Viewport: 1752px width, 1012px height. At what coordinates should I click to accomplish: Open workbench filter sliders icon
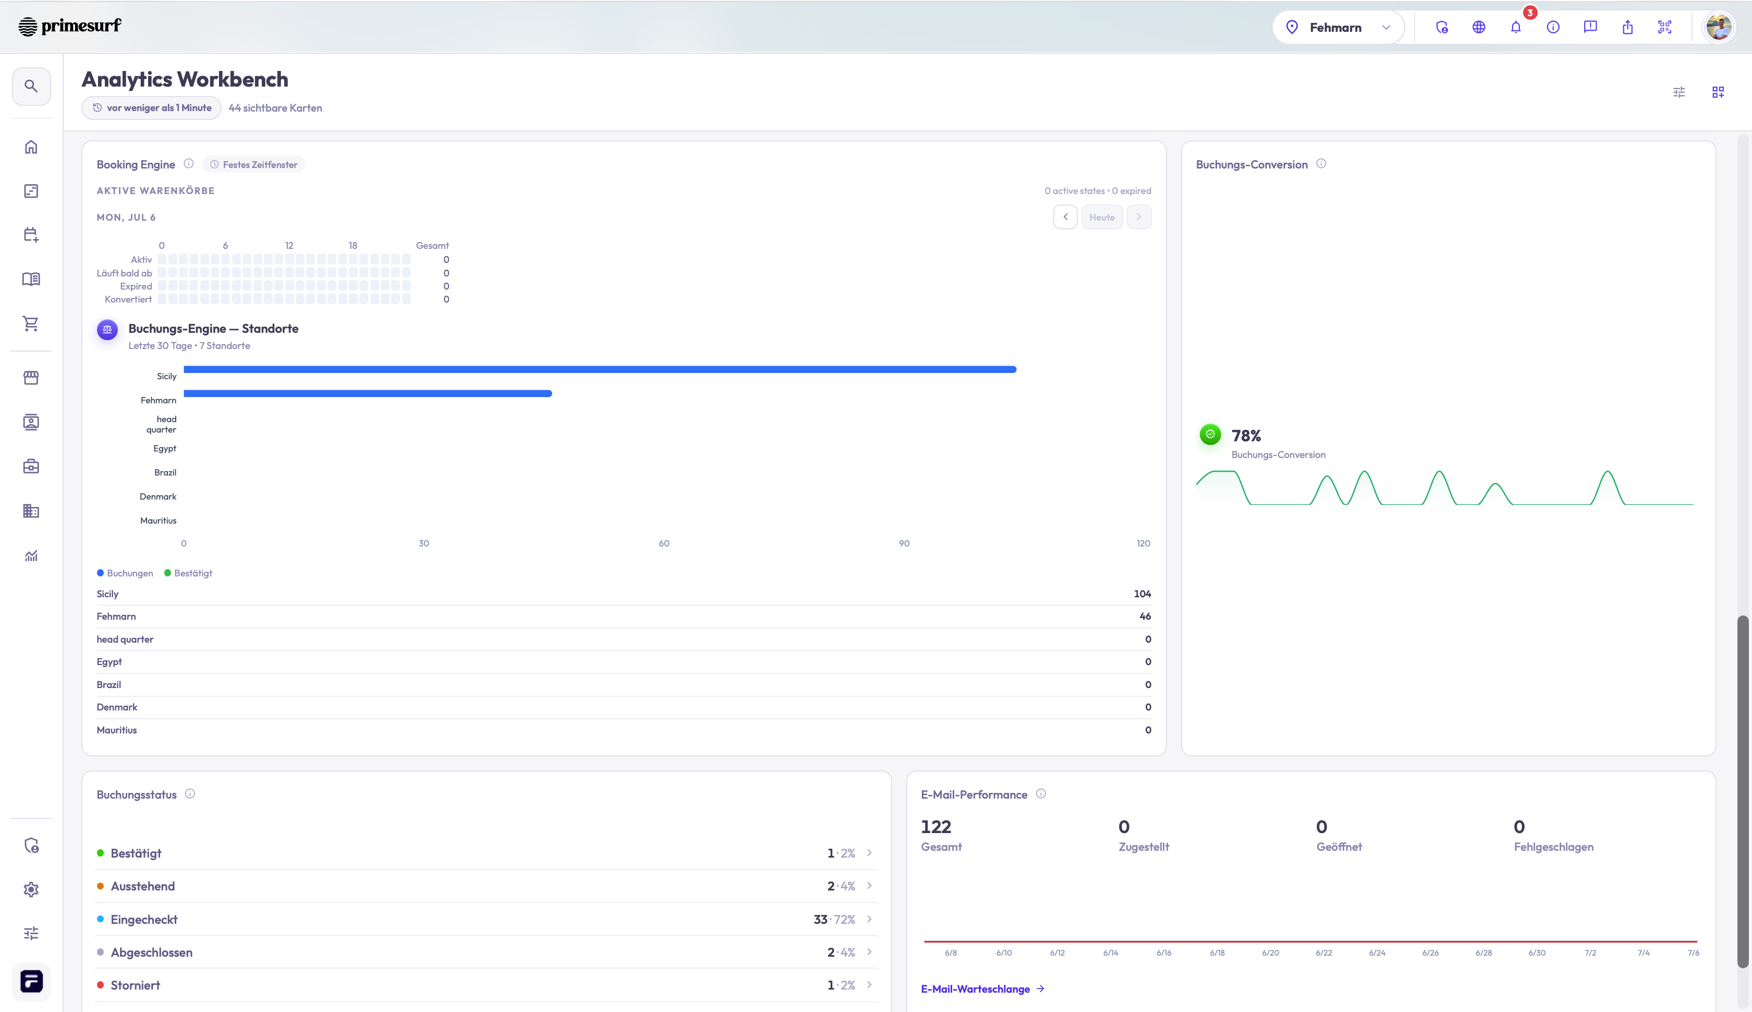click(x=1679, y=92)
